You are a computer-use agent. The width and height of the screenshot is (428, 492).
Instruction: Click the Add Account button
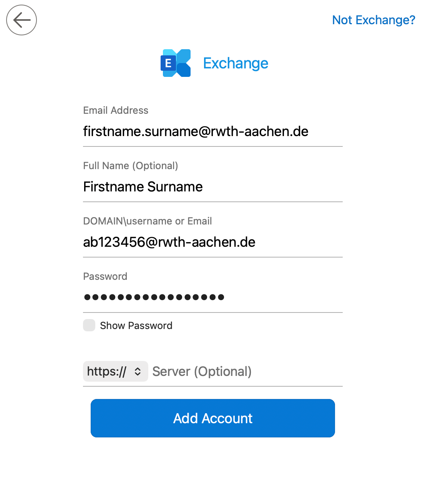[213, 418]
